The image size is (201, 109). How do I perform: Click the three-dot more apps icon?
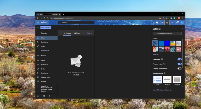pyautogui.click(x=55, y=96)
